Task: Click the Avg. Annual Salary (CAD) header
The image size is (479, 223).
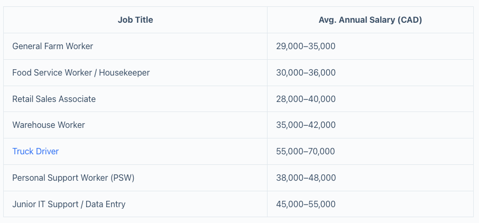Action: click(370, 20)
